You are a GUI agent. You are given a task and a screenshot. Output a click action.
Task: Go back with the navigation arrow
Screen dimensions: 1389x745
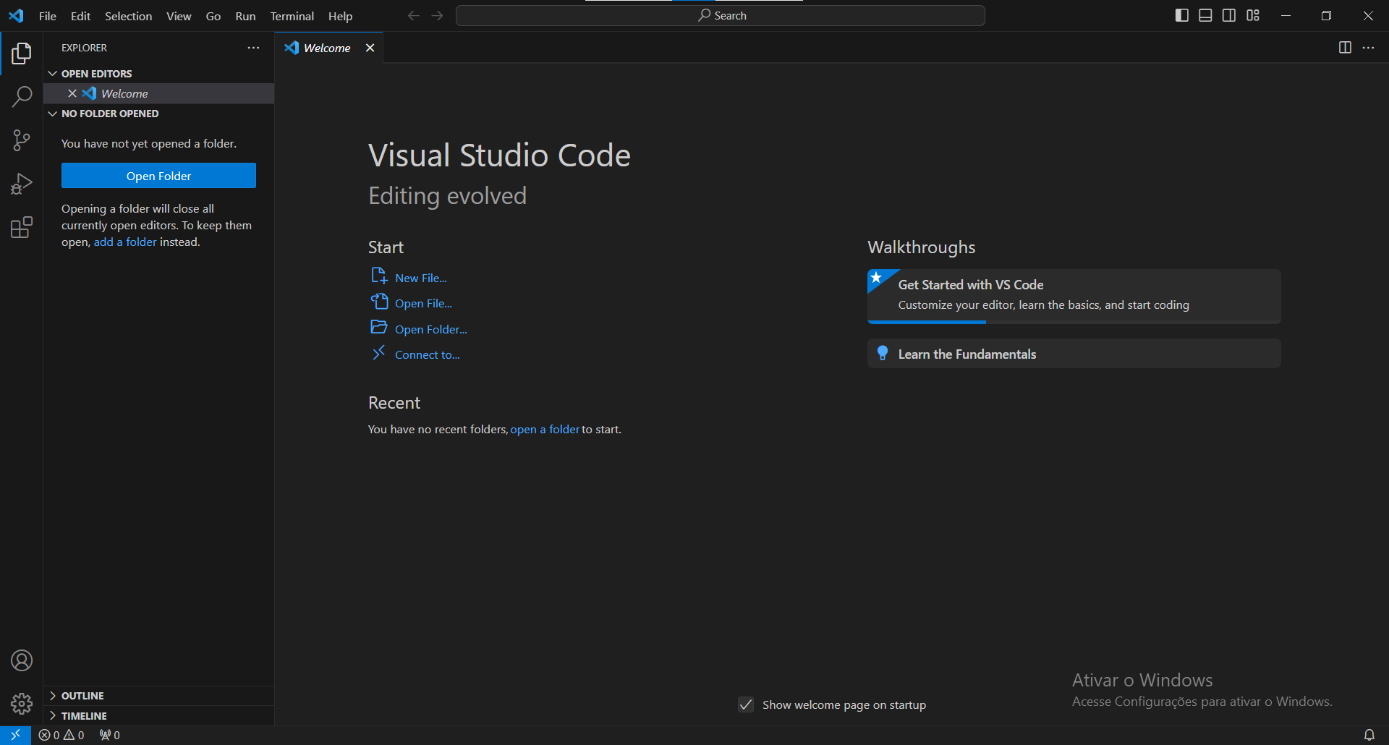pyautogui.click(x=413, y=15)
